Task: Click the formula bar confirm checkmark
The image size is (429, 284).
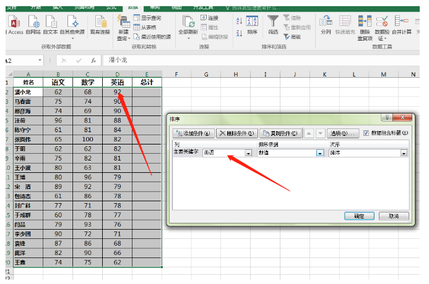Action: (x=79, y=61)
